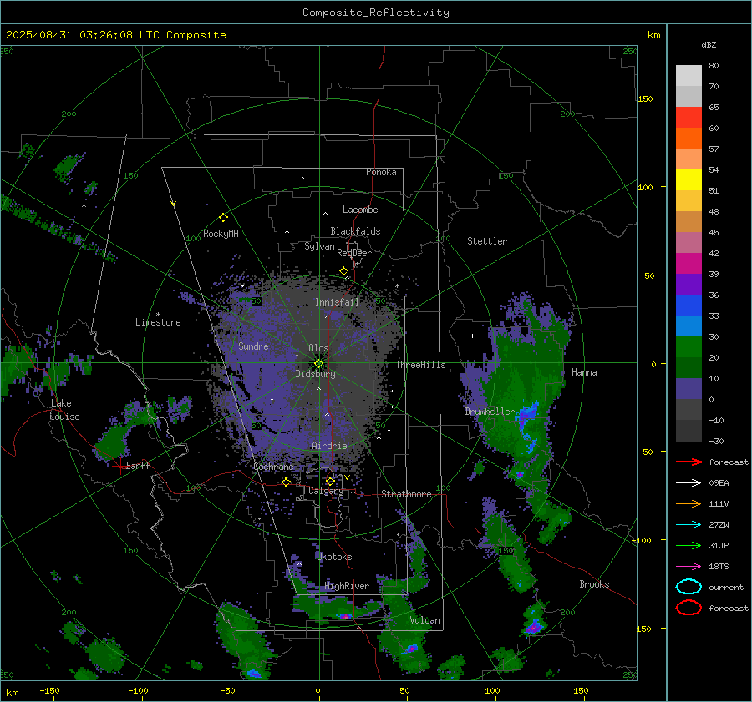This screenshot has width=752, height=702.
Task: Click the yellow diamond marker near RedDeer
Action: [x=343, y=271]
